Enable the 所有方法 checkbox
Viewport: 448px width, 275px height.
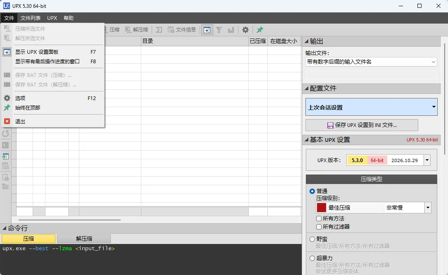[x=319, y=219]
